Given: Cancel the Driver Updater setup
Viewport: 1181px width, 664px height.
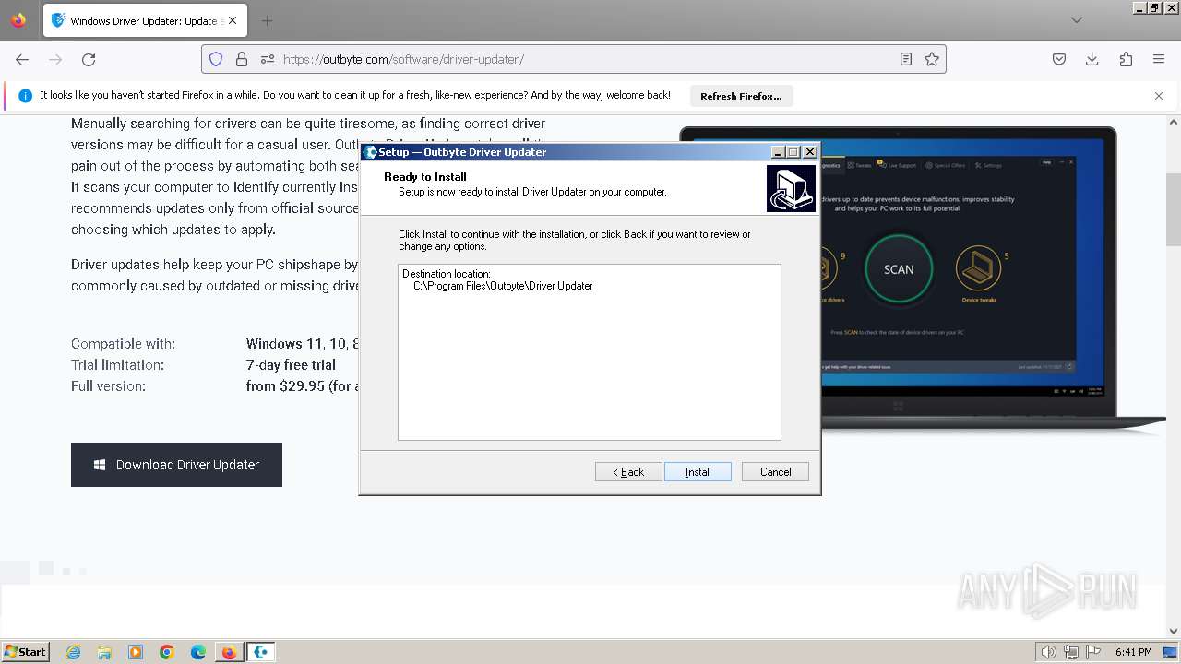Looking at the screenshot, I should tap(775, 471).
